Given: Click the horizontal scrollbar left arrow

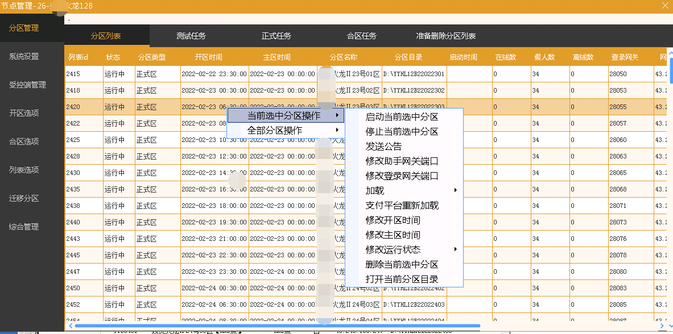Looking at the screenshot, I should coord(70,326).
